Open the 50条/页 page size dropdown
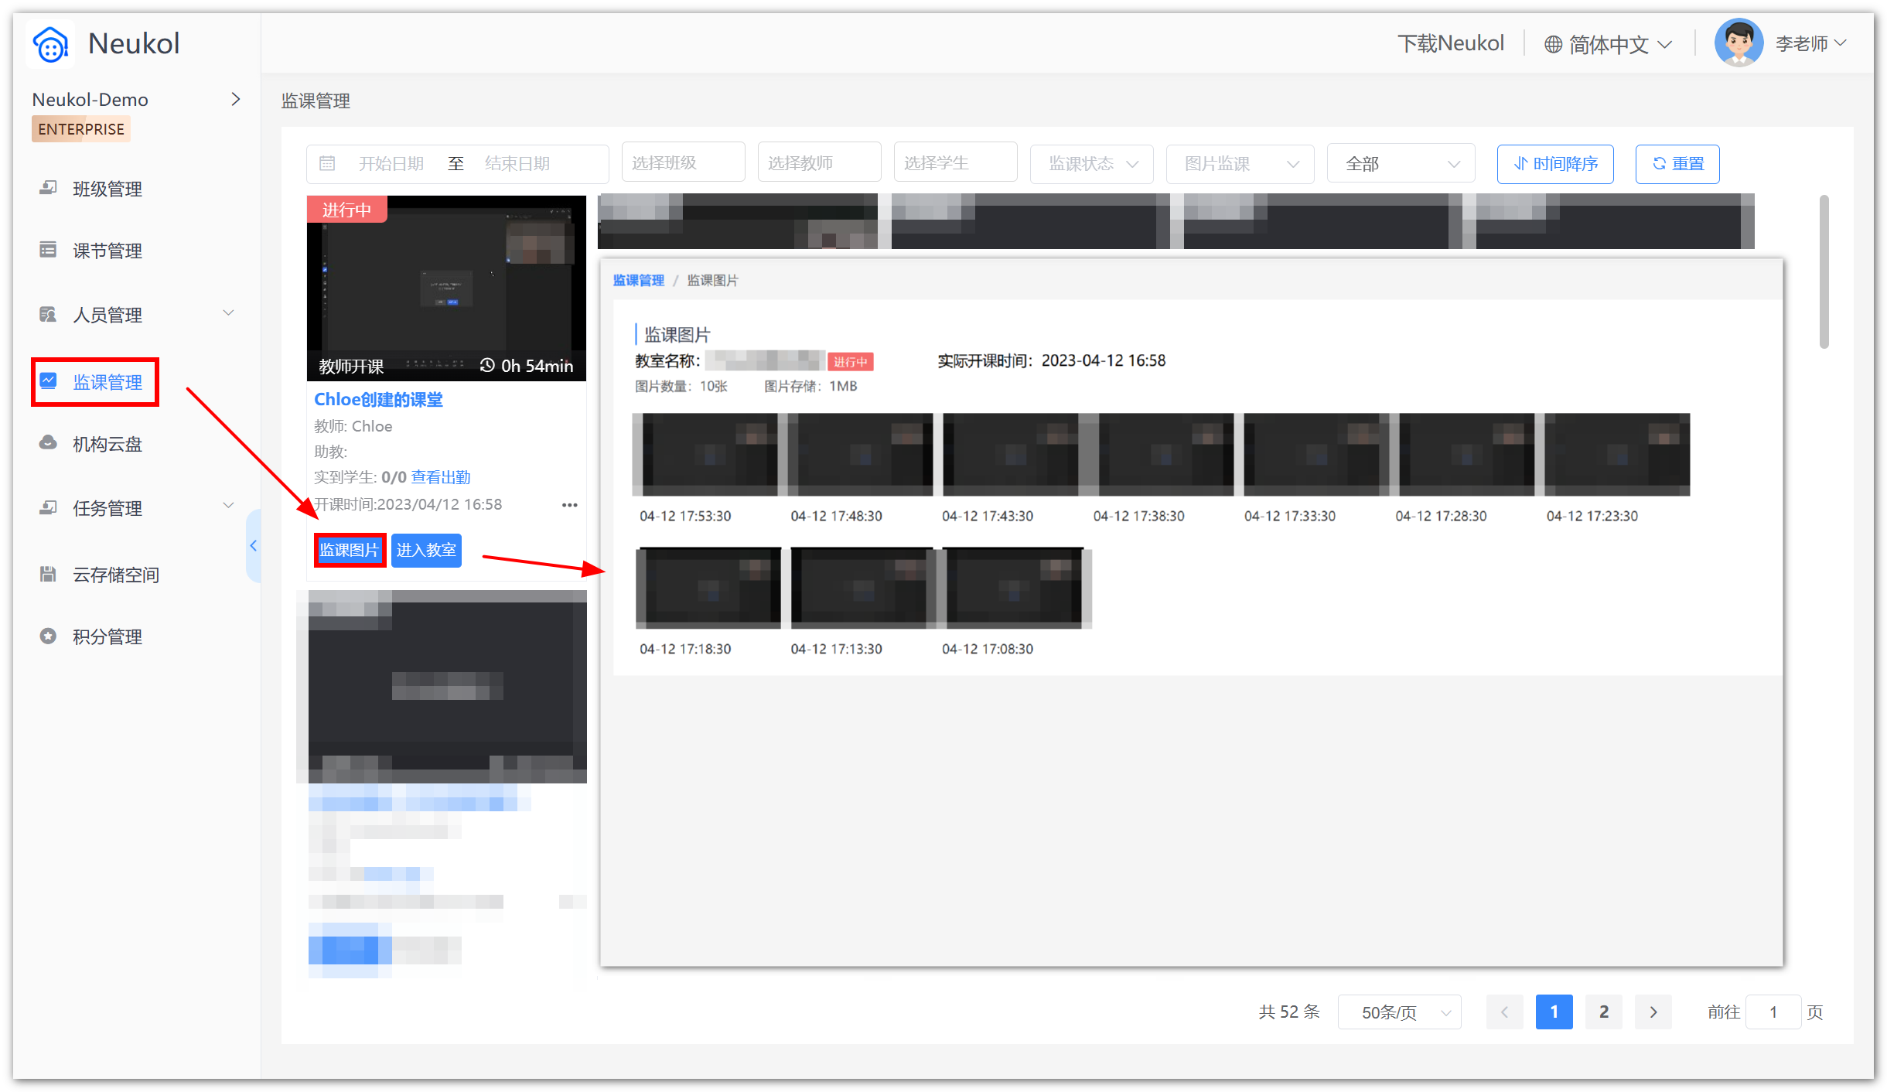The height and width of the screenshot is (1092, 1887). [1399, 1012]
